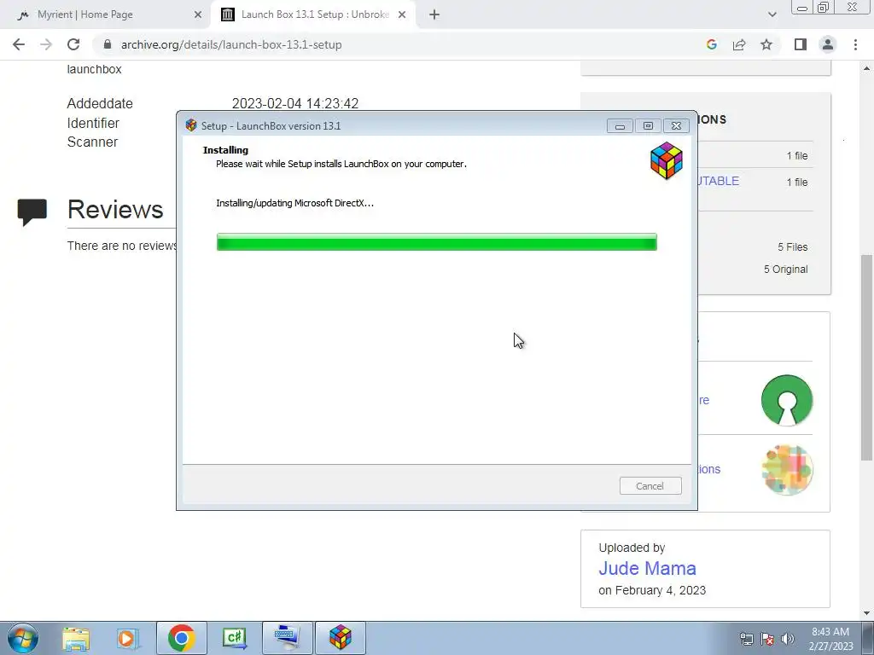Viewport: 874px width, 655px height.
Task: Click the Setup title bar cube icon
Action: pyautogui.click(x=191, y=125)
